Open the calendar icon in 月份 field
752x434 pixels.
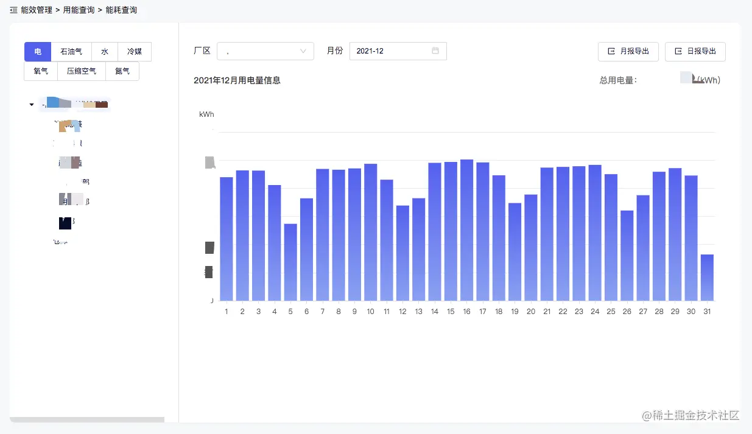coord(435,51)
